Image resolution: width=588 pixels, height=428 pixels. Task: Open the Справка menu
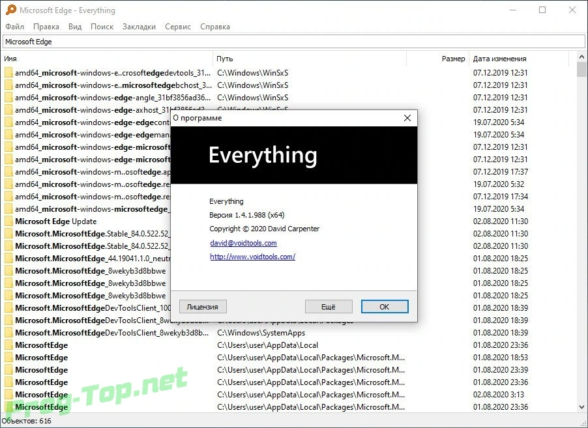[x=215, y=27]
